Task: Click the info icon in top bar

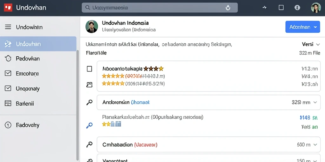Action: coord(297,8)
